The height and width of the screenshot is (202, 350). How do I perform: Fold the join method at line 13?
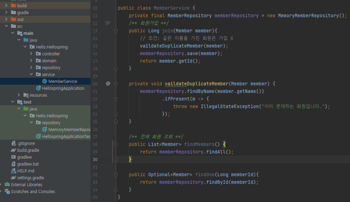click(116, 31)
